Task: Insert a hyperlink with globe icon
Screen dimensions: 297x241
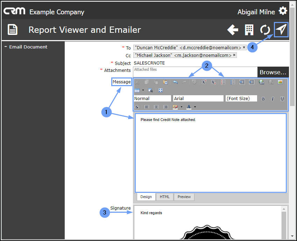Action: (262, 82)
